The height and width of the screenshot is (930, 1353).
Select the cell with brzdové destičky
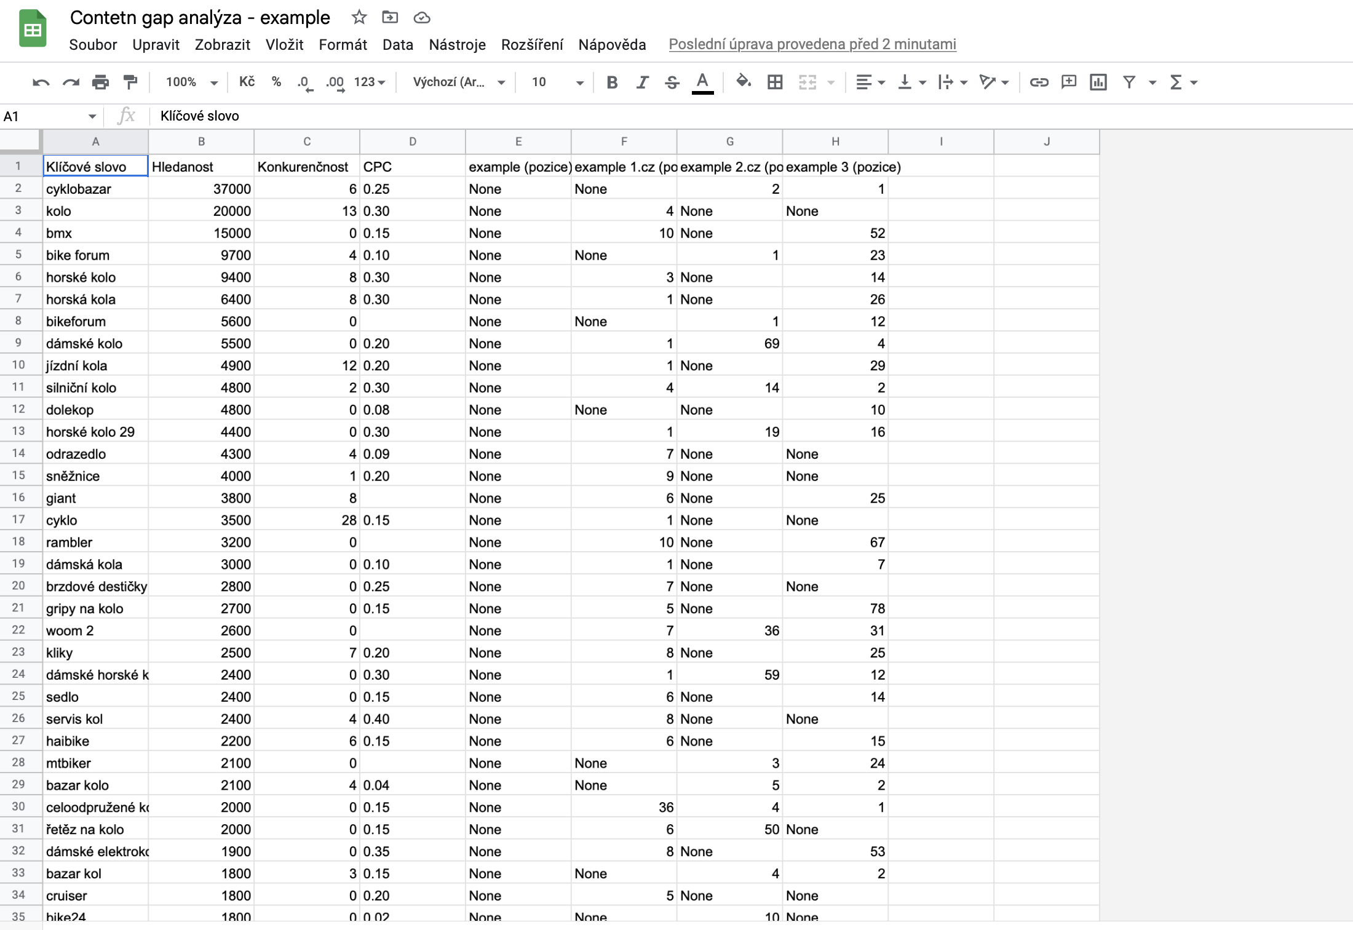95,587
